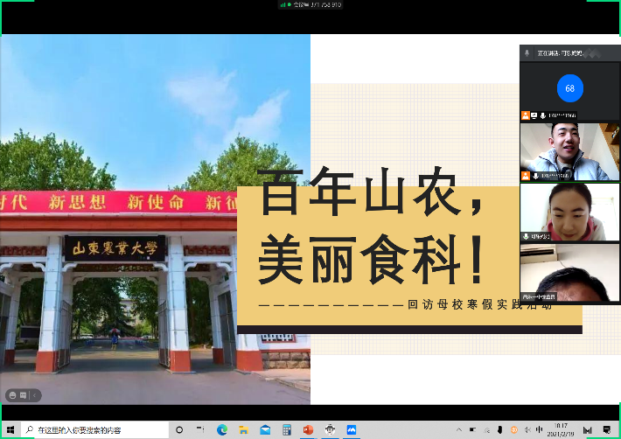Launch Calculator from the taskbar

[286, 430]
